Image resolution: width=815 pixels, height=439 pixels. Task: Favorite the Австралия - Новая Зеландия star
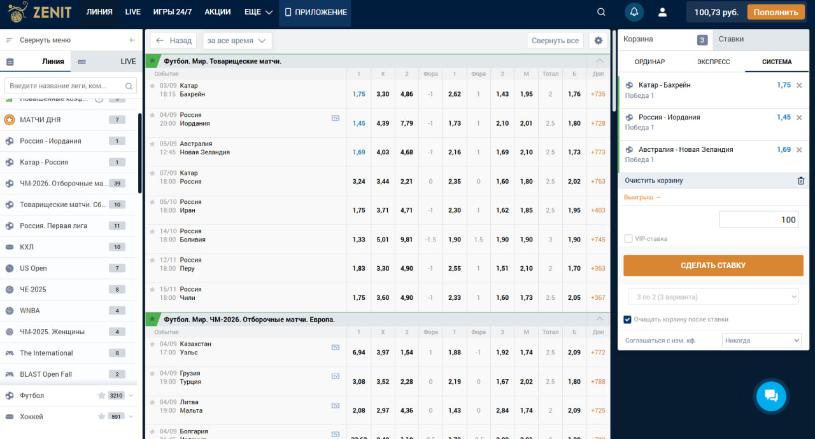click(x=152, y=144)
